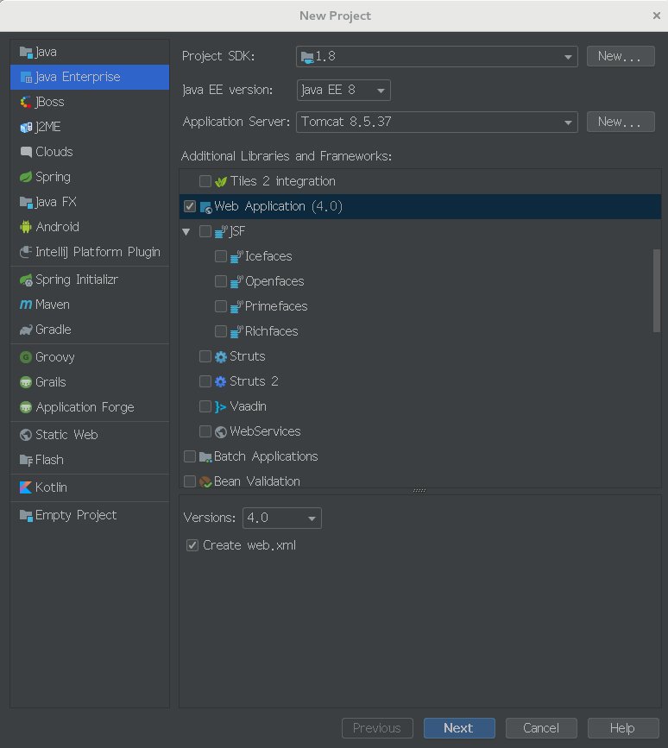
Task: Click New button beside Project SDK
Action: click(x=621, y=56)
